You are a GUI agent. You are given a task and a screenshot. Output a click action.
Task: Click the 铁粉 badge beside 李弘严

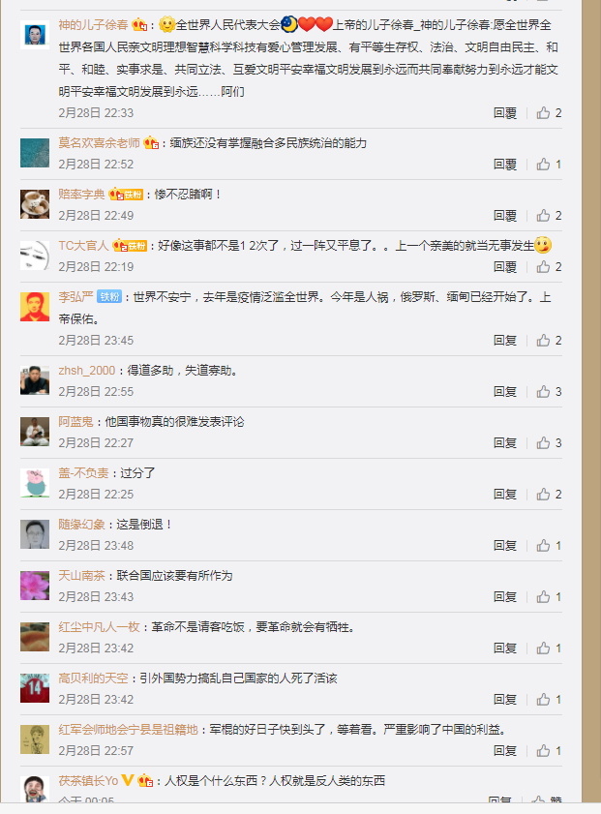tap(109, 296)
